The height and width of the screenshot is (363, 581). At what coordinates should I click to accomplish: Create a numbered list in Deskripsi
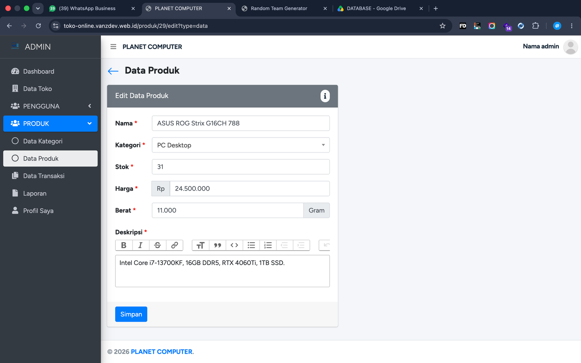268,245
